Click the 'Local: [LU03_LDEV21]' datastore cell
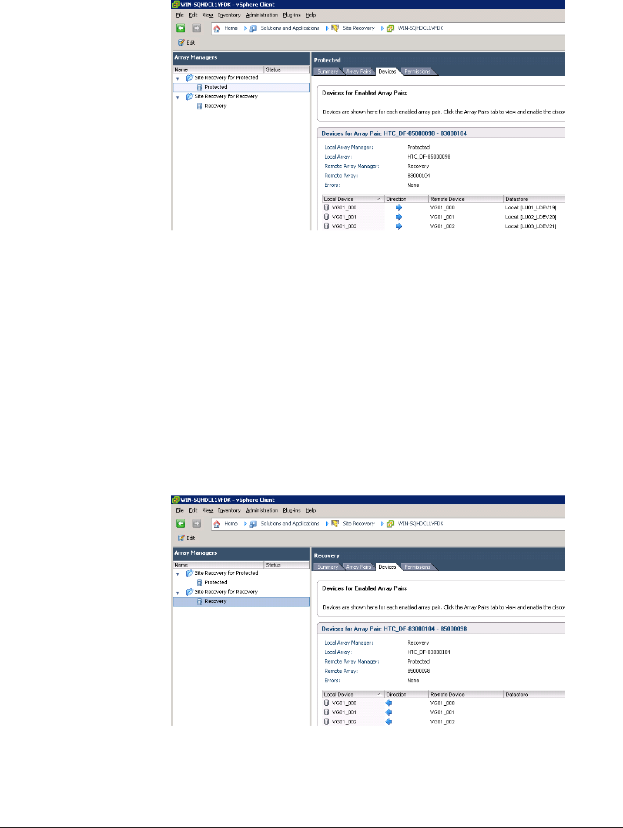The height and width of the screenshot is (828, 623). click(531, 226)
